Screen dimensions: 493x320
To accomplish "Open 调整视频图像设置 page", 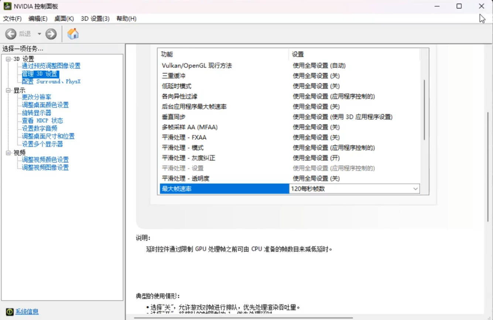I will (45, 167).
